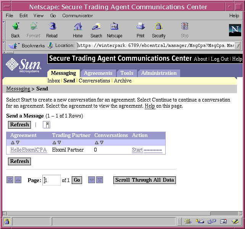Open the View menu
Screen dimensions: 245x229
[x=39, y=16]
